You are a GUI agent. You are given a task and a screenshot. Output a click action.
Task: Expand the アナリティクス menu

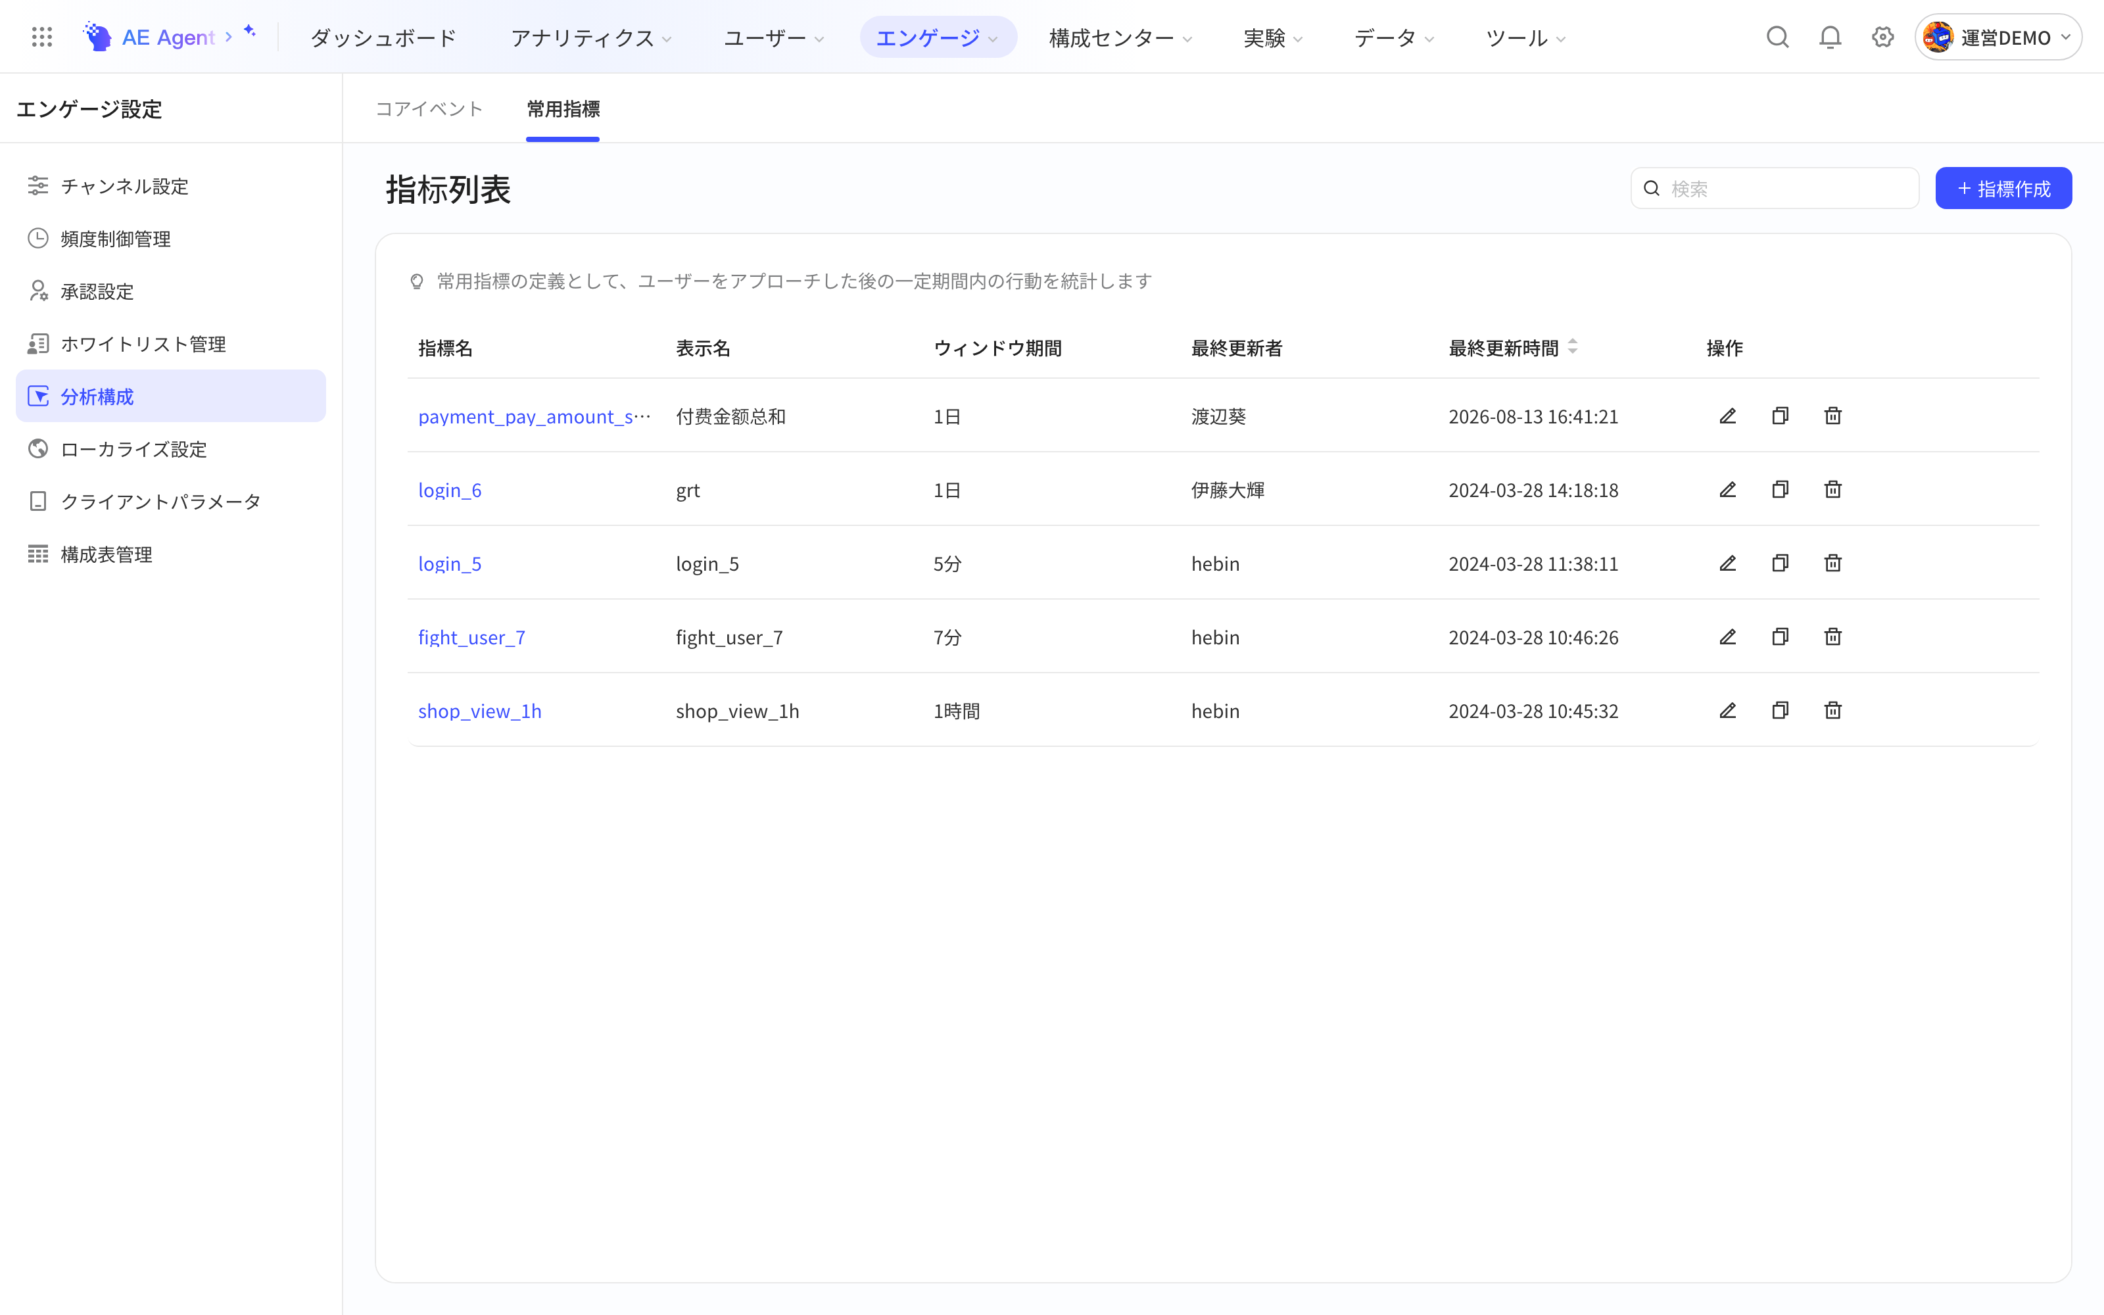click(590, 37)
